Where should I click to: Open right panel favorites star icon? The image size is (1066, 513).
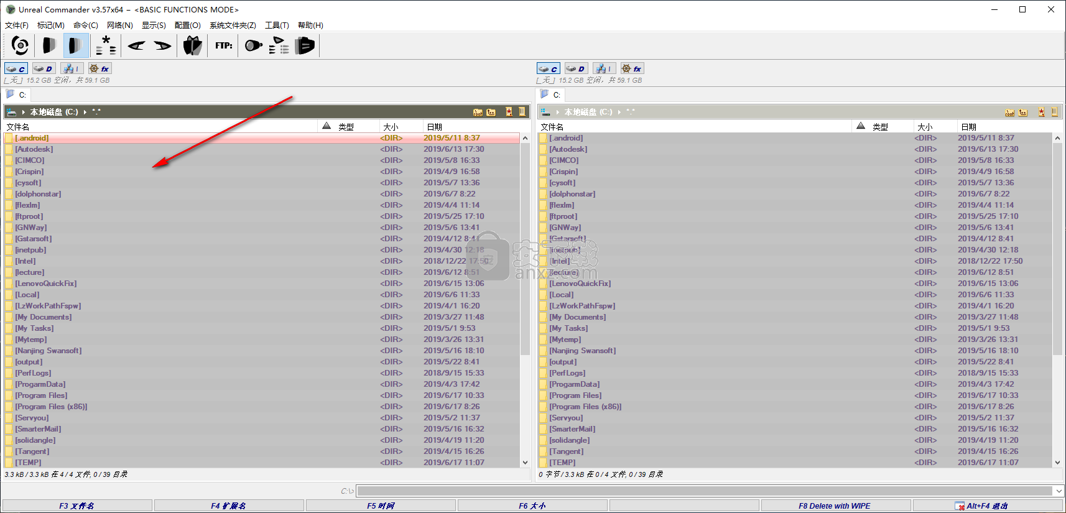point(1042,112)
